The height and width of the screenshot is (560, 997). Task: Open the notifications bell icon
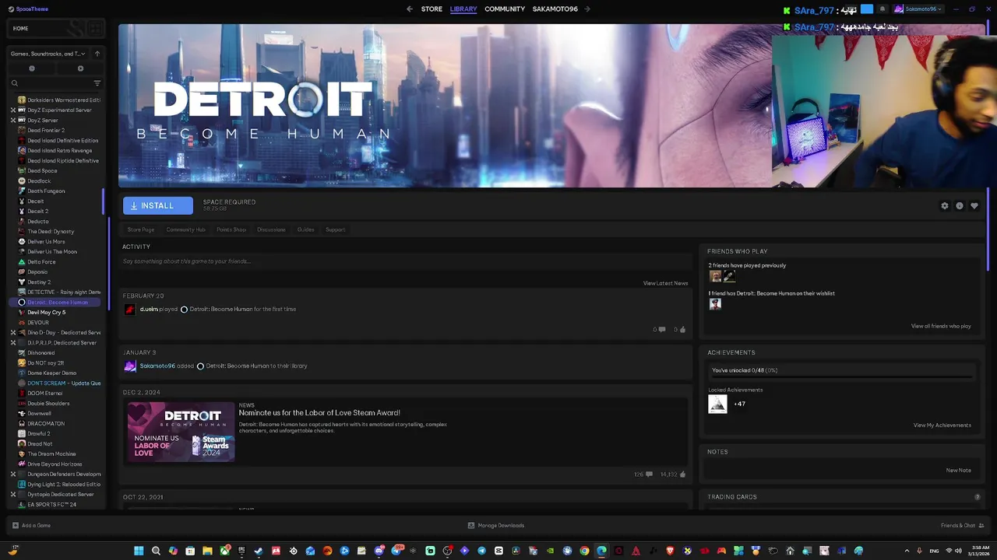[883, 9]
